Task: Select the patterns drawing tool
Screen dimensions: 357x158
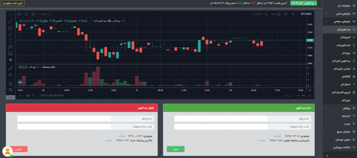Action: pos(10,47)
